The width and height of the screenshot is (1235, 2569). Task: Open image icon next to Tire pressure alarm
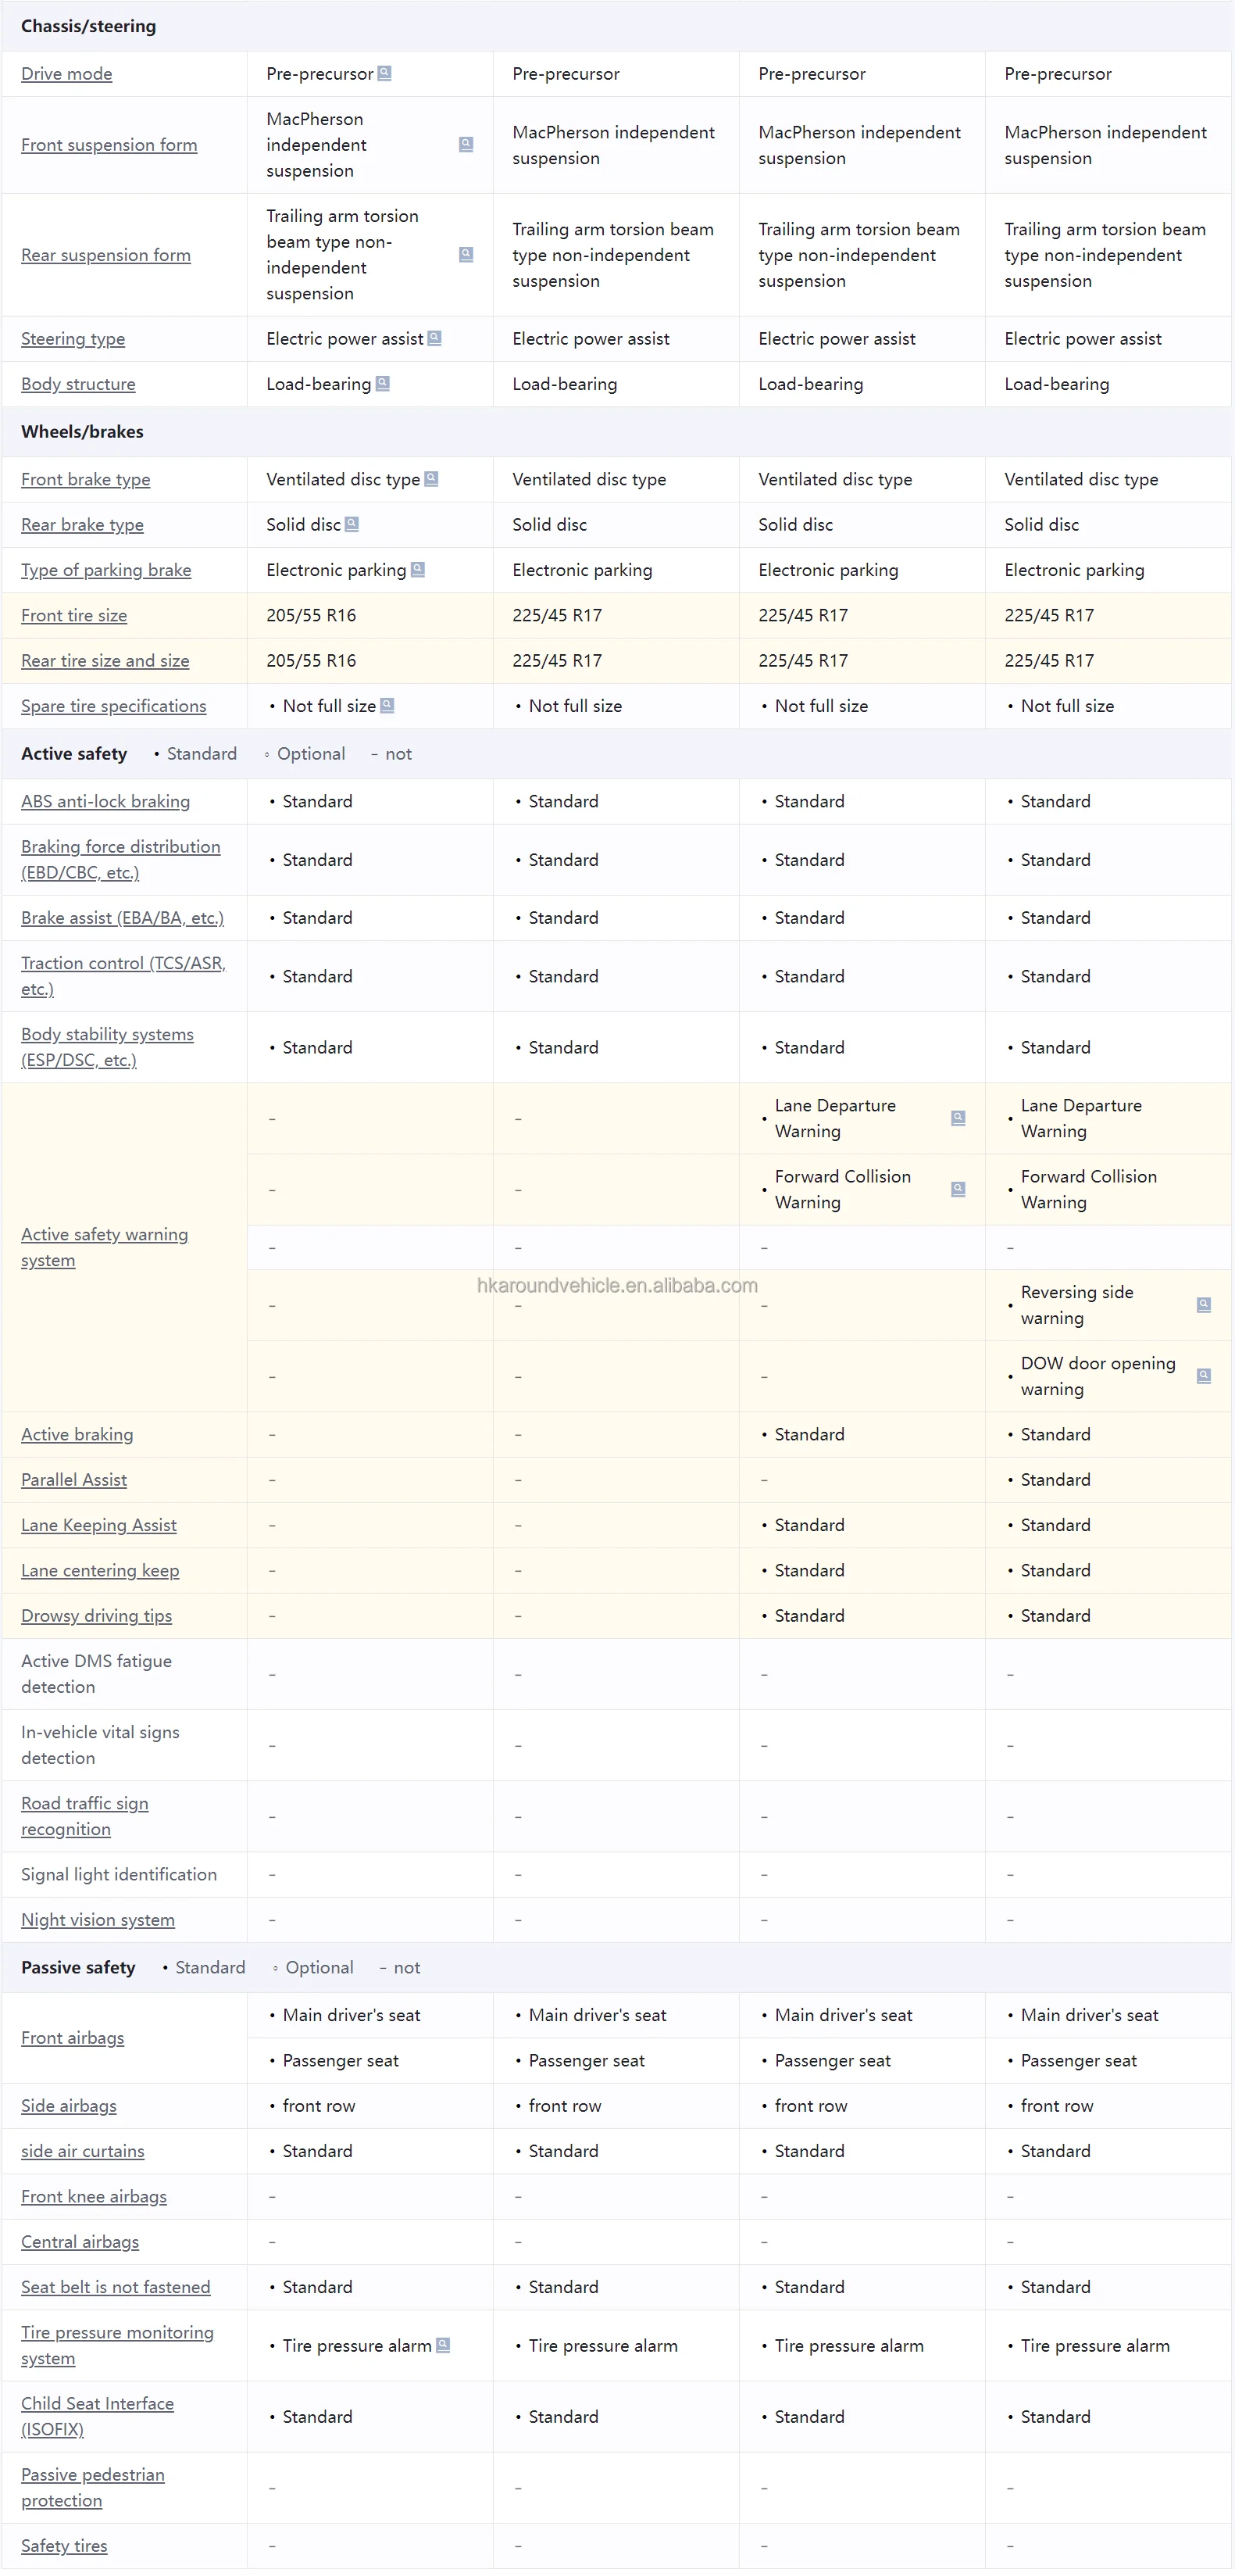(x=444, y=2345)
